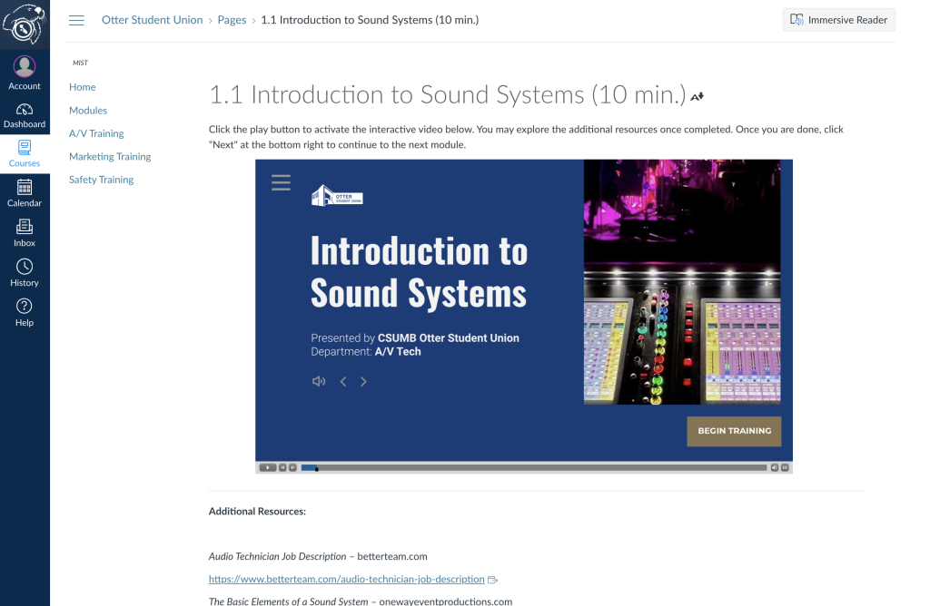This screenshot has height=606, width=930.
Task: Open A/V Training in course navigation
Action: click(x=96, y=133)
